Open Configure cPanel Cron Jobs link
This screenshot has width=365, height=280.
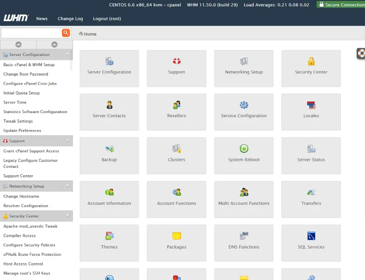[30, 83]
